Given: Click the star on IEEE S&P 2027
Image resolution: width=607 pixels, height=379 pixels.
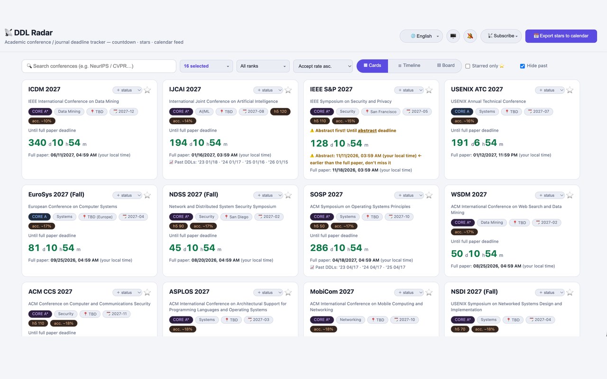Looking at the screenshot, I should coord(429,90).
